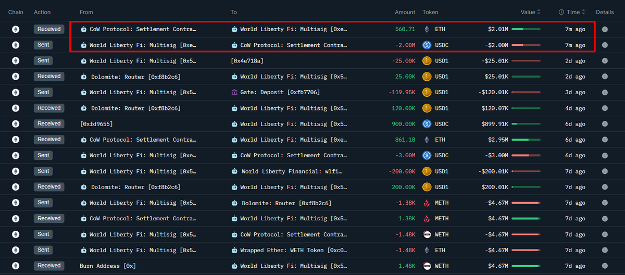Click robot icon beside Wrapped Ether: WETH Token
The image size is (625, 275).
[234, 250]
